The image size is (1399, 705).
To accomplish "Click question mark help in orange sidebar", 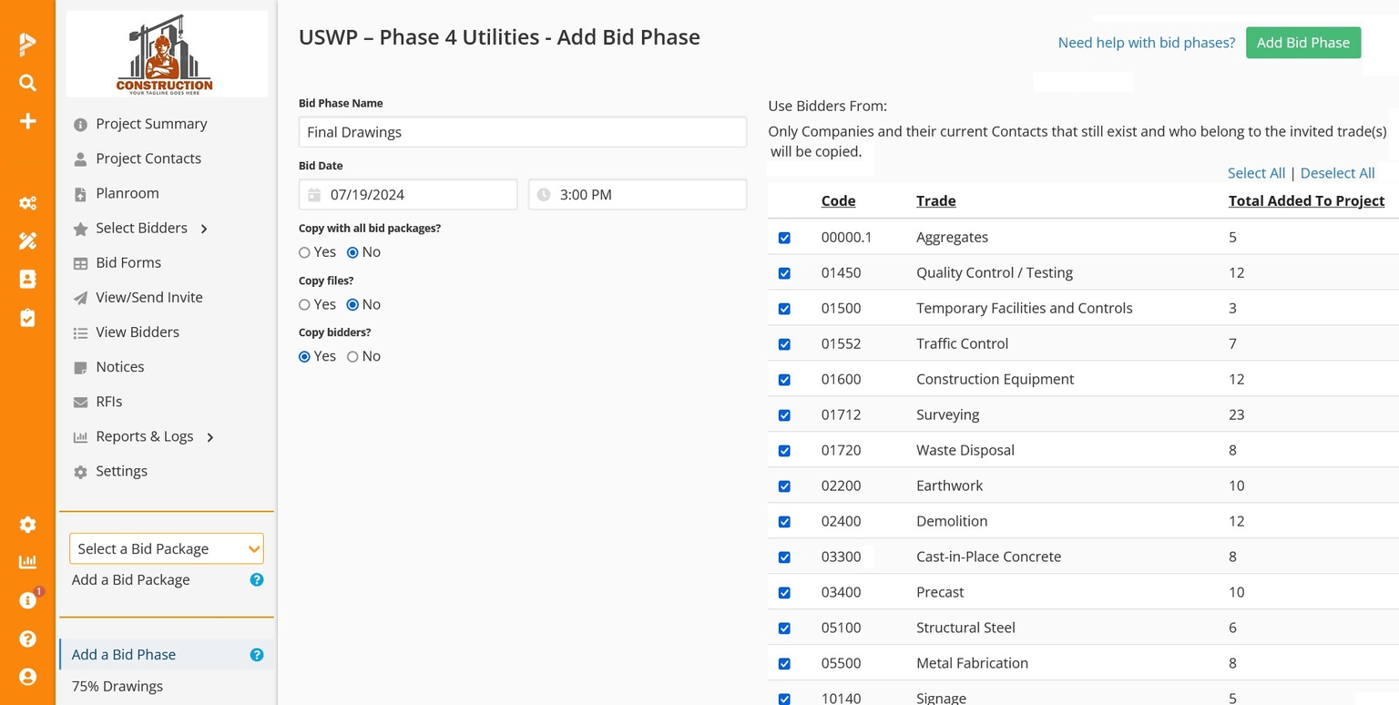I will [x=27, y=639].
